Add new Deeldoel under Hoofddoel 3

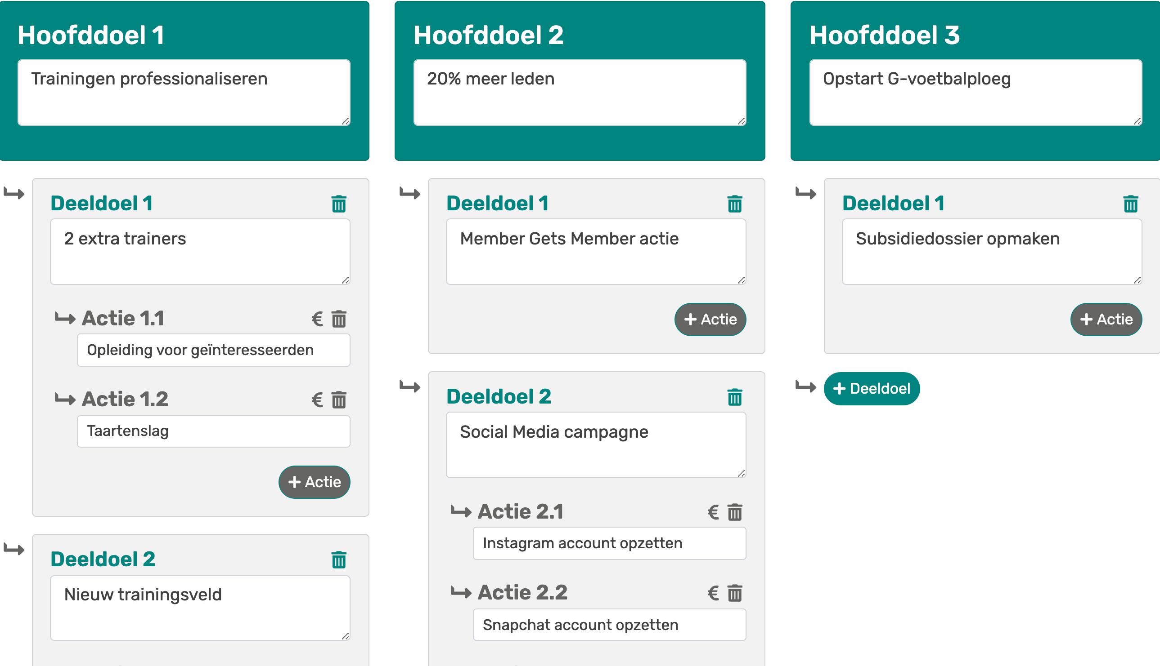[872, 388]
